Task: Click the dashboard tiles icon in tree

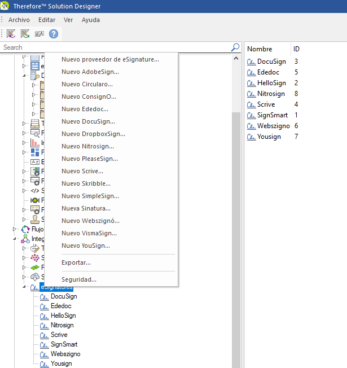Action: [35, 152]
